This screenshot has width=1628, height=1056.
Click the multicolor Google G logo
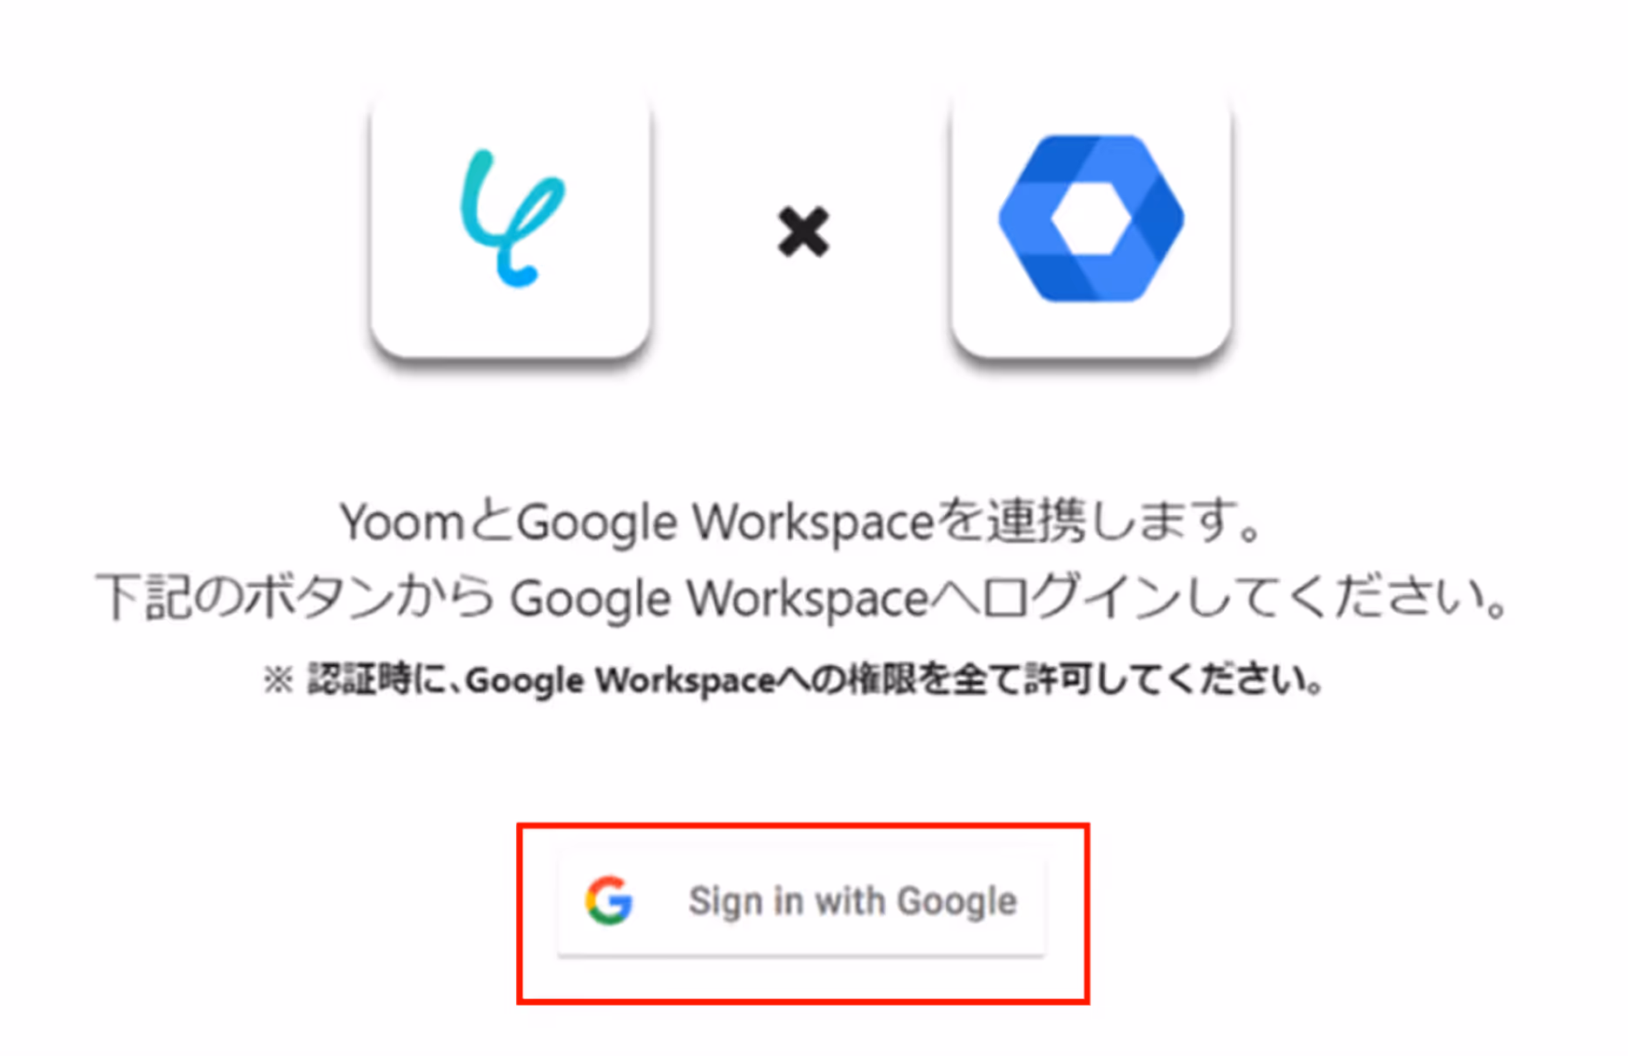[x=609, y=901]
